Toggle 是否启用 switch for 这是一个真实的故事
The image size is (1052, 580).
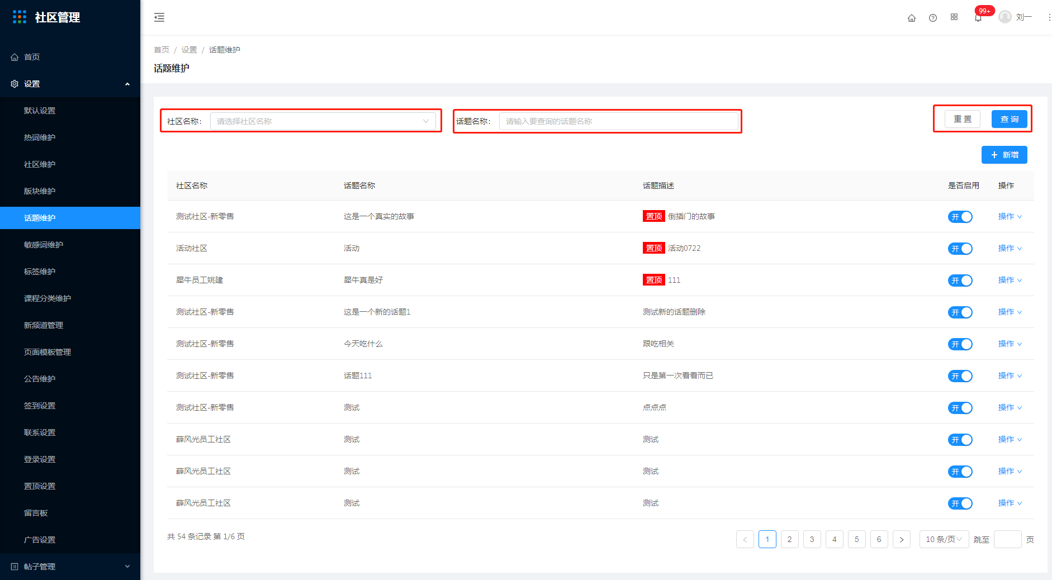click(x=960, y=217)
